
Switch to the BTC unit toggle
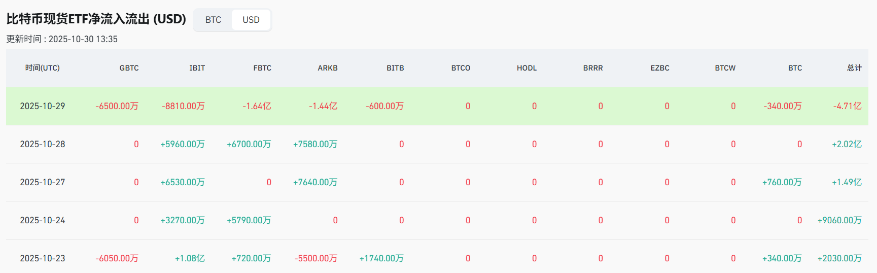click(x=213, y=20)
